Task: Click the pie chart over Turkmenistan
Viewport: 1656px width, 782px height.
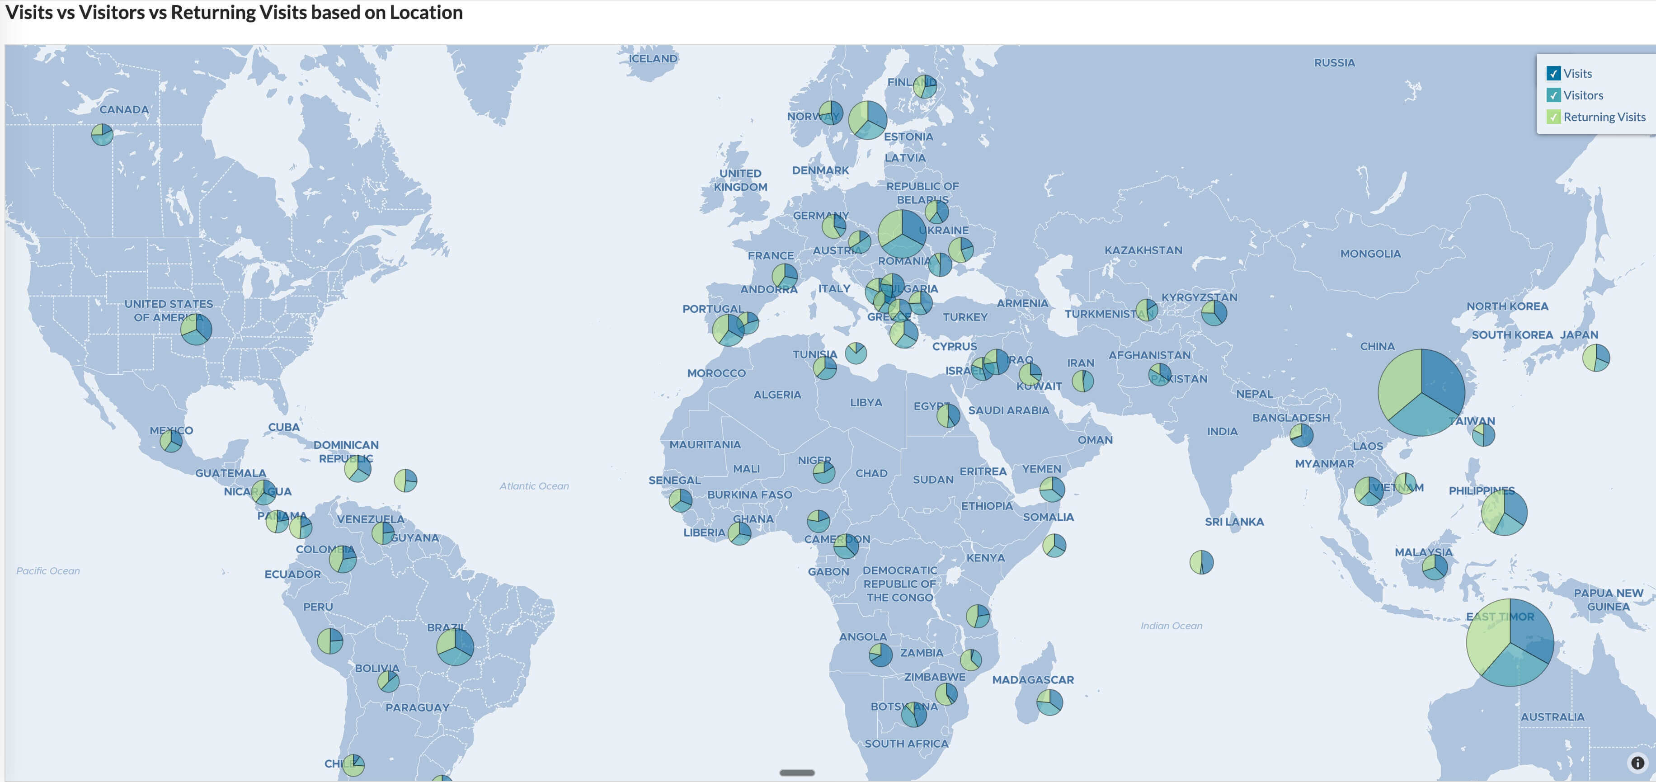Action: coord(1147,310)
